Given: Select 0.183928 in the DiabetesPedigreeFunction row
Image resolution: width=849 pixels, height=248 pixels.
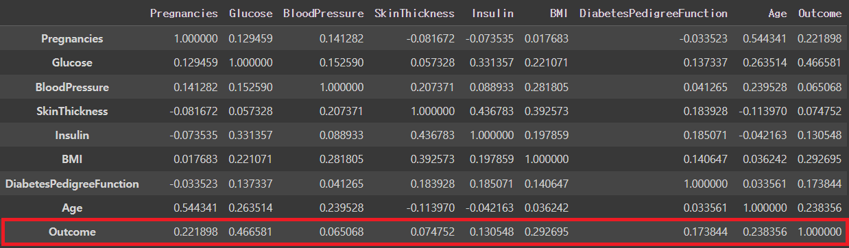Looking at the screenshot, I should [433, 184].
